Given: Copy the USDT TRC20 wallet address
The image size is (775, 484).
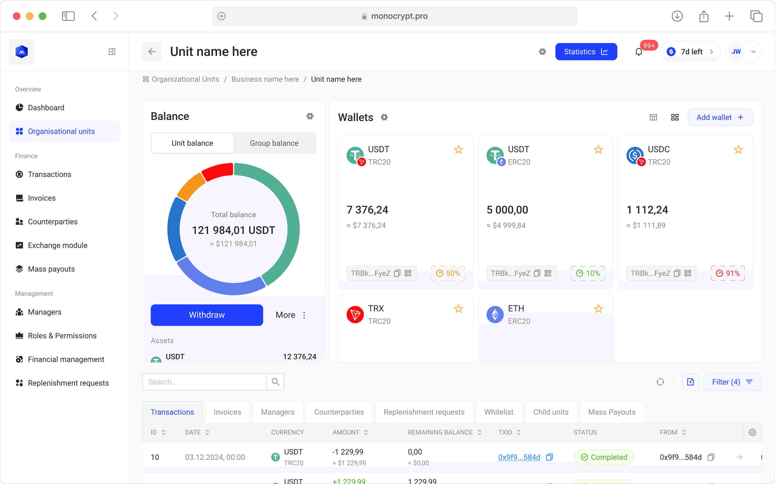Looking at the screenshot, I should [x=397, y=273].
